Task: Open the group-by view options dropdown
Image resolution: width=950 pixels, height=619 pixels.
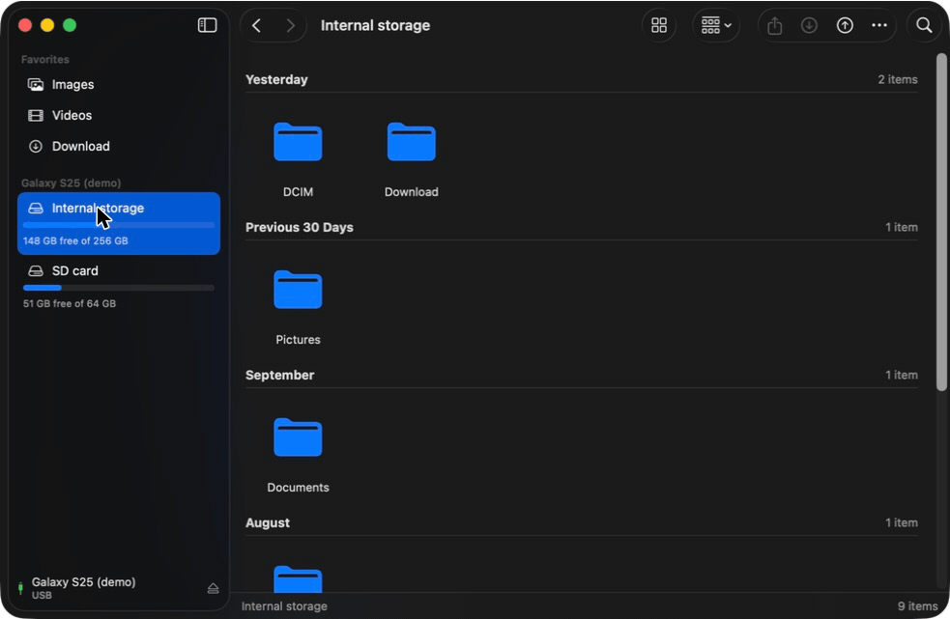Action: click(x=716, y=25)
